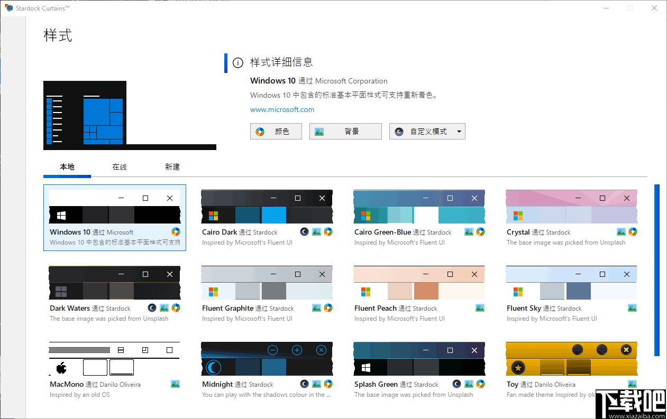Click the blue vertical scrollbar of the style list
667x419 pixels.
click(x=657, y=269)
